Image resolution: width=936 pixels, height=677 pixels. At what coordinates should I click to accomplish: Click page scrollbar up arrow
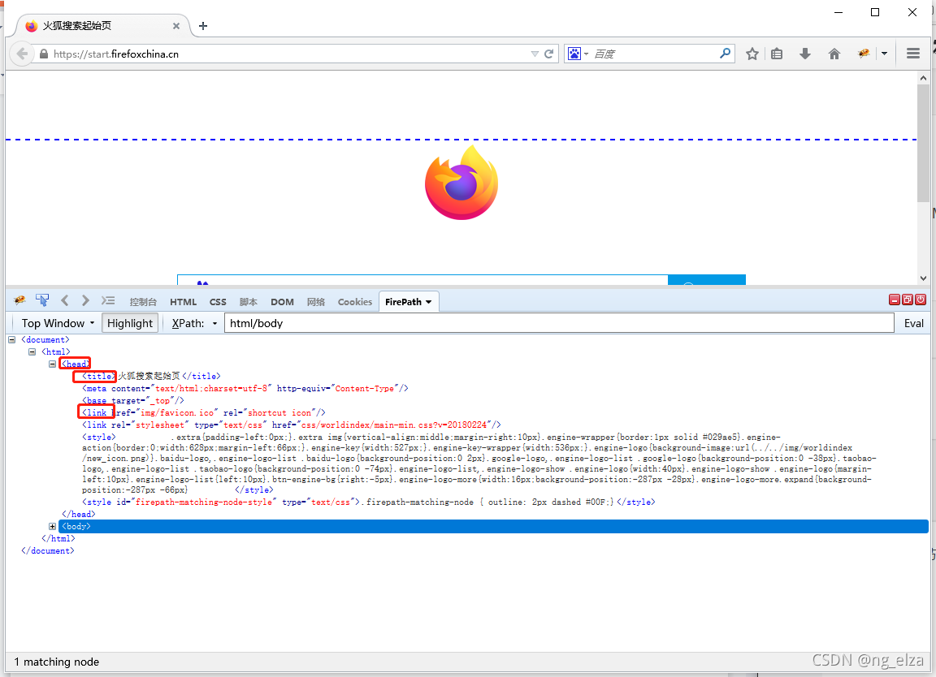tap(923, 78)
